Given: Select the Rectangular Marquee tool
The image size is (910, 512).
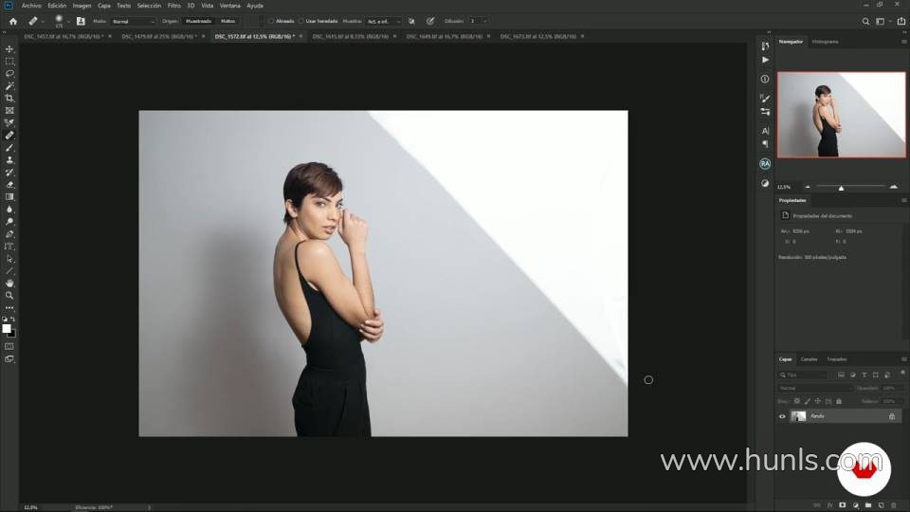Looking at the screenshot, I should [x=9, y=62].
